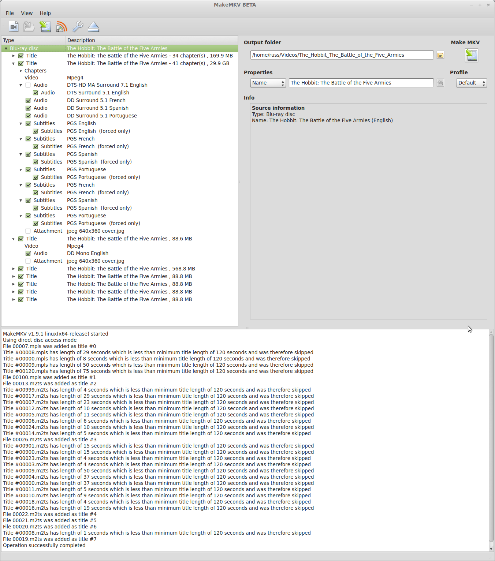Uncheck DD Surround 5.1 Spanish audio
The image size is (495, 561).
[28, 108]
